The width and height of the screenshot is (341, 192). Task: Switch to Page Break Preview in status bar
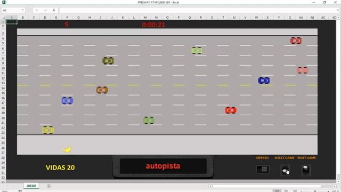coord(295,191)
